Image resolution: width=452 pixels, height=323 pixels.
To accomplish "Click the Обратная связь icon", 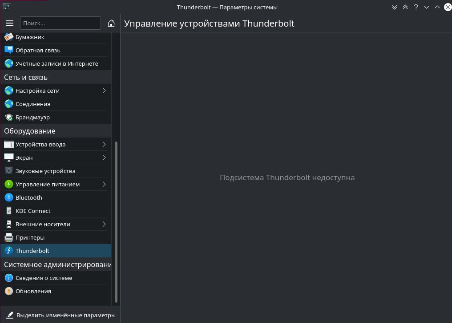I will pyautogui.click(x=9, y=50).
